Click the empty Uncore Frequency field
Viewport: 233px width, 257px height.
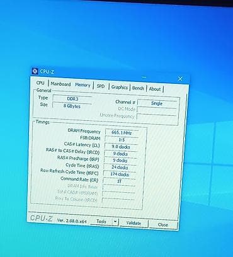click(x=156, y=117)
